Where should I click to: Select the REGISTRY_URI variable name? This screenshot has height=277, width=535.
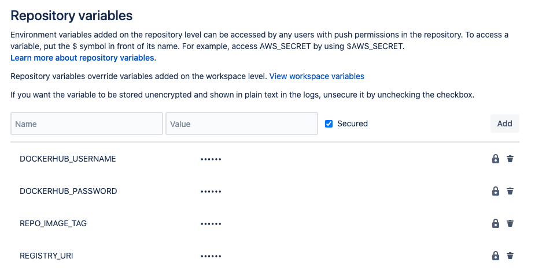click(x=46, y=256)
